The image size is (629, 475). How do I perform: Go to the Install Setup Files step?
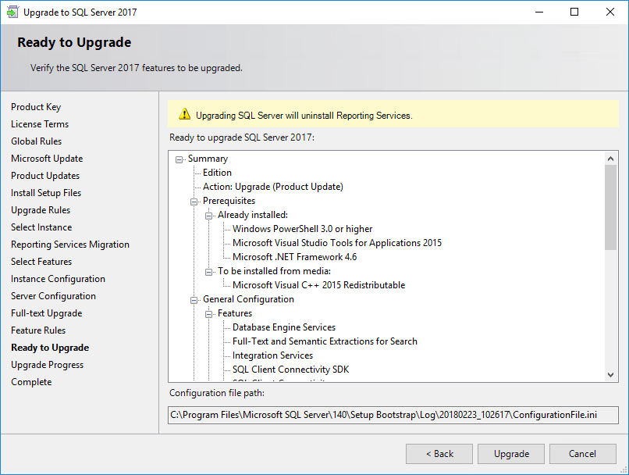pyautogui.click(x=46, y=193)
